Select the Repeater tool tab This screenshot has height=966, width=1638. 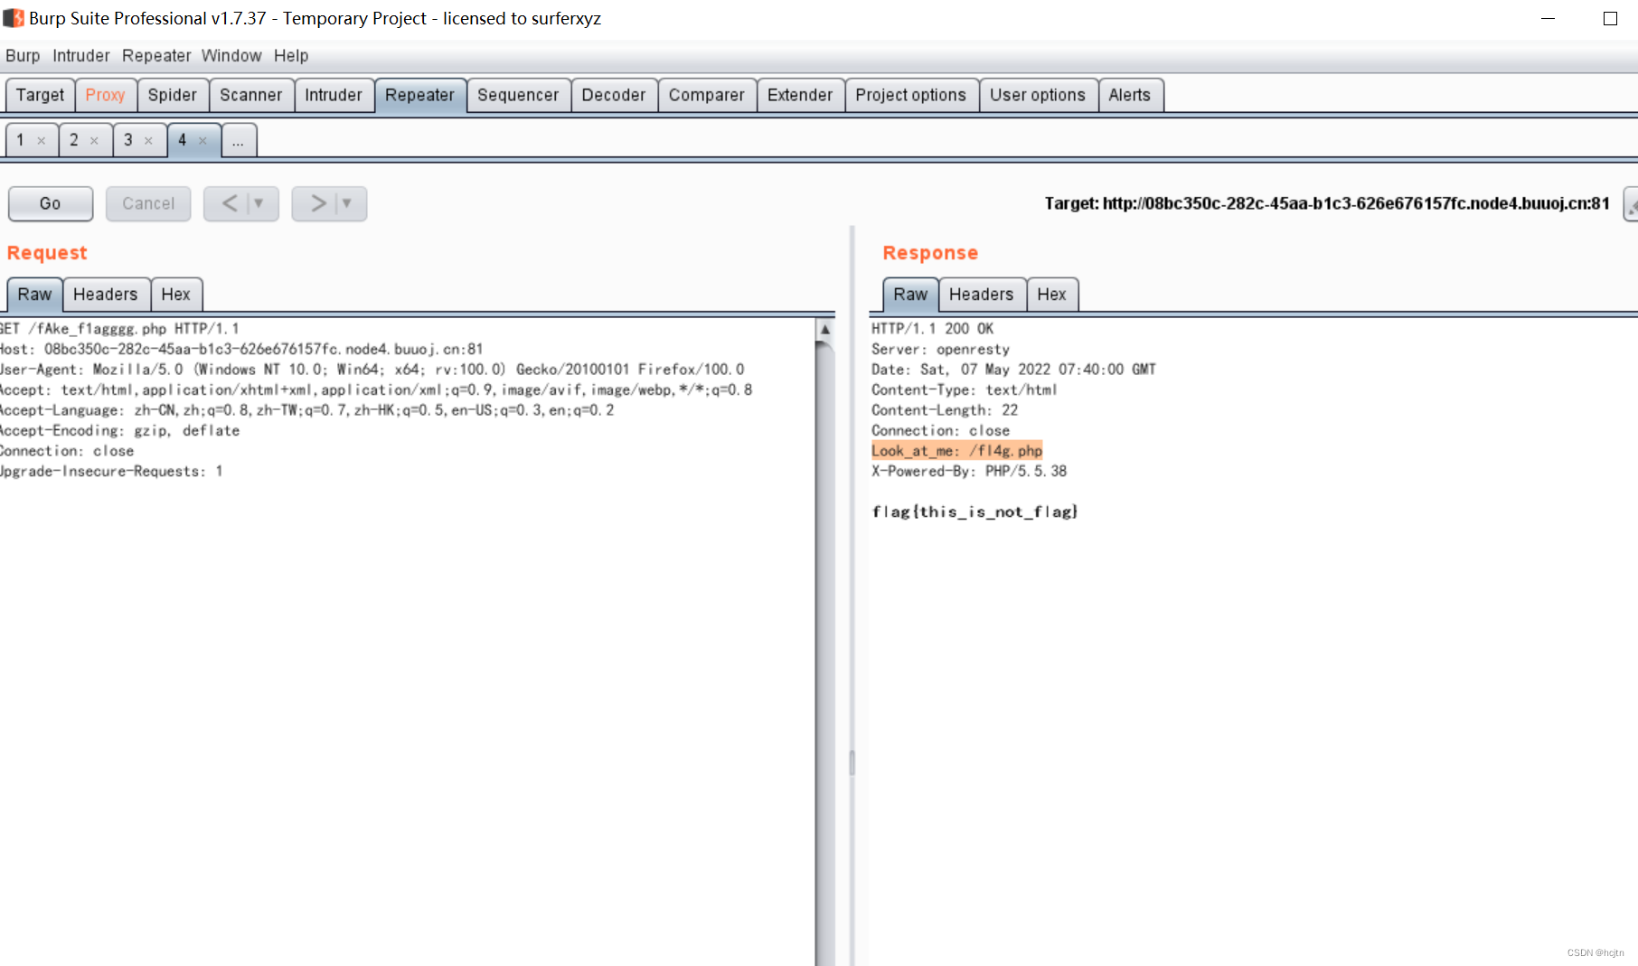tap(419, 95)
